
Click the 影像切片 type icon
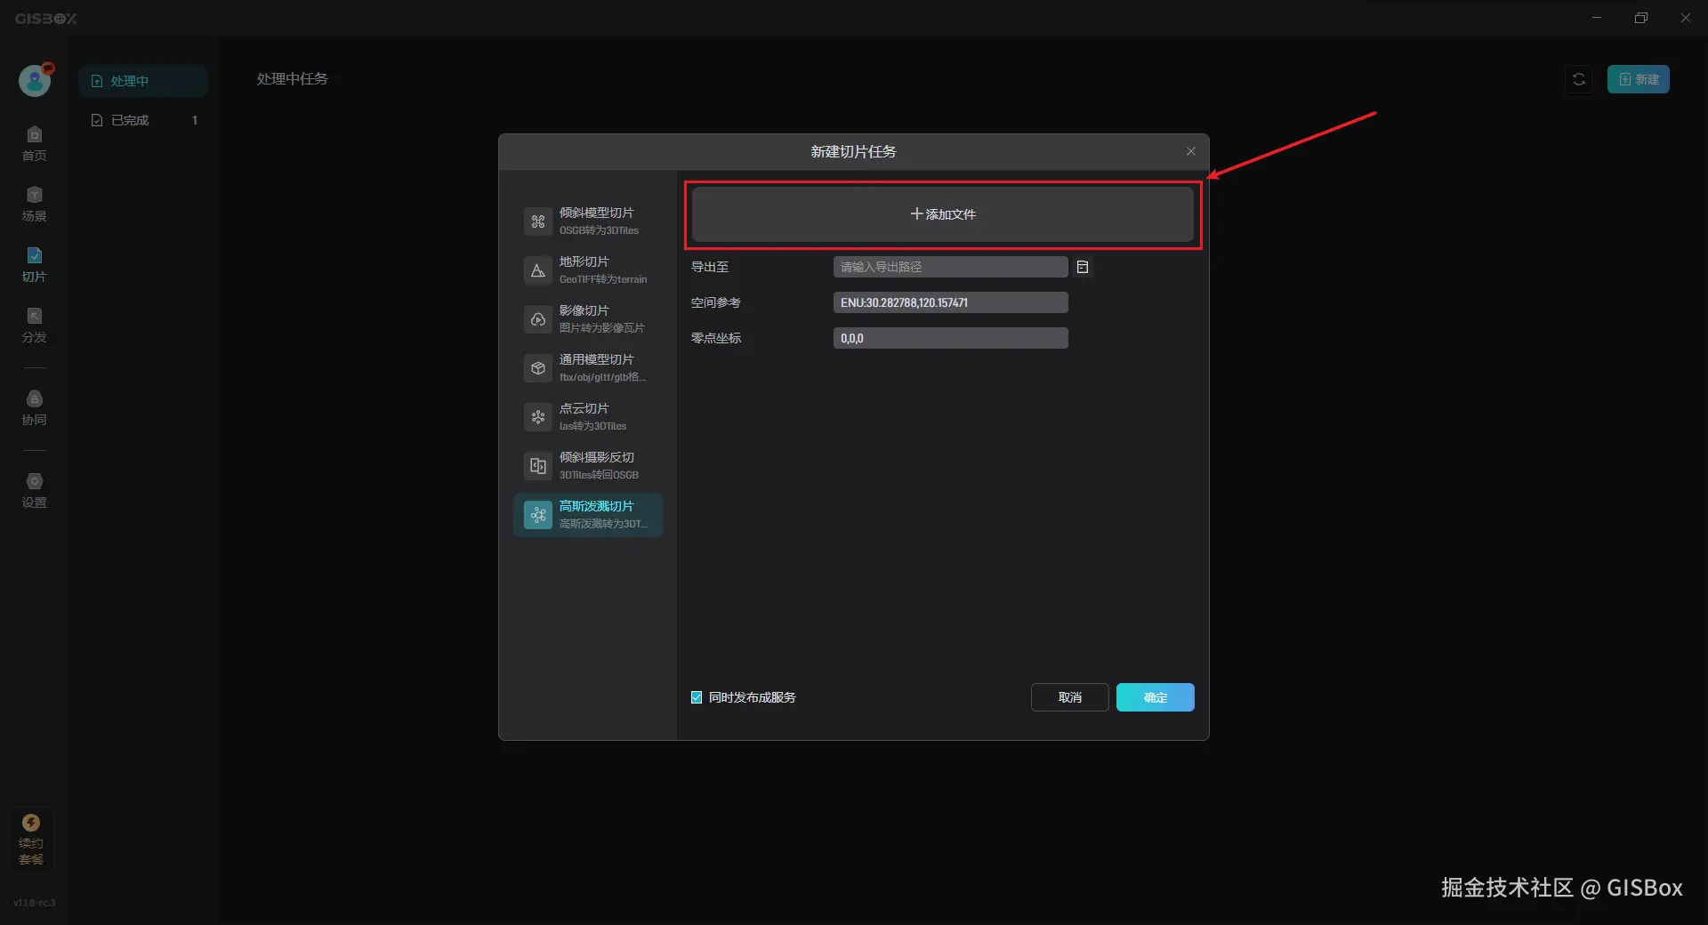click(537, 319)
